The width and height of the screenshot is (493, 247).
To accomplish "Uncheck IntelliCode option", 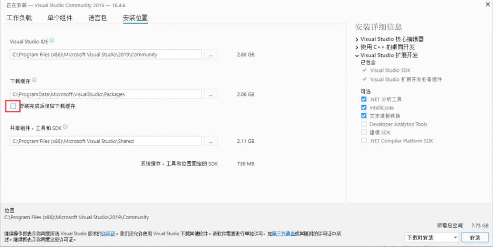I will point(364,107).
